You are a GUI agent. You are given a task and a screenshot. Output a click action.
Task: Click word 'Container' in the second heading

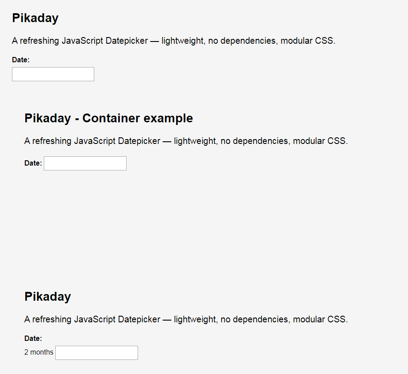pos(111,118)
